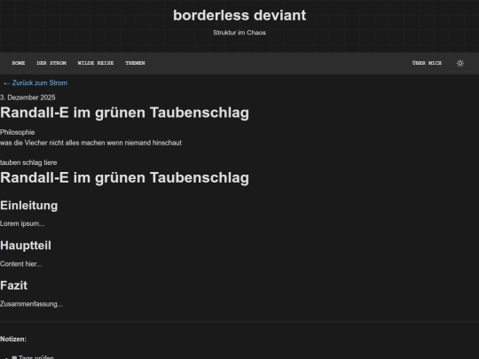Click the Philosophie category label
Screen dimensions: 479x359
pyautogui.click(x=18, y=132)
